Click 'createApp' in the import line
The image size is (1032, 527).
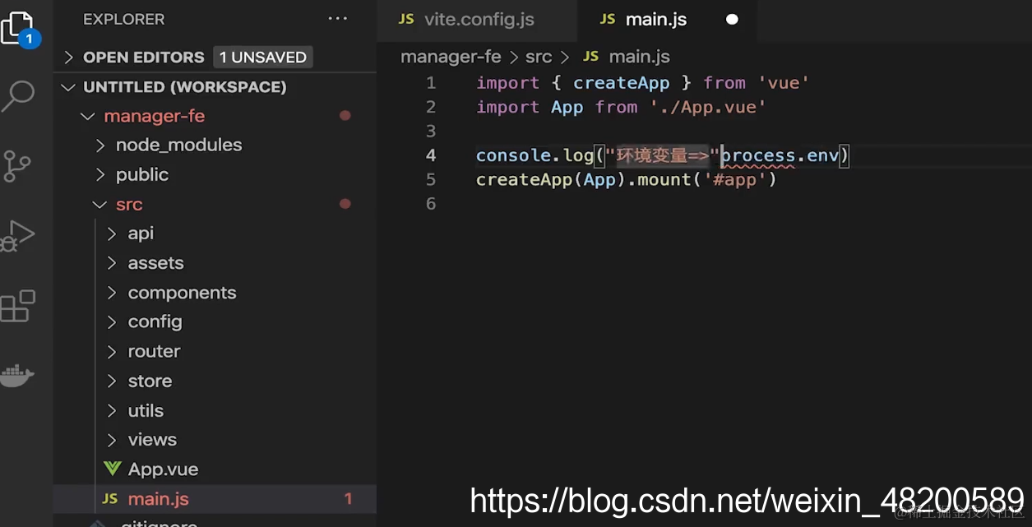[x=621, y=83]
